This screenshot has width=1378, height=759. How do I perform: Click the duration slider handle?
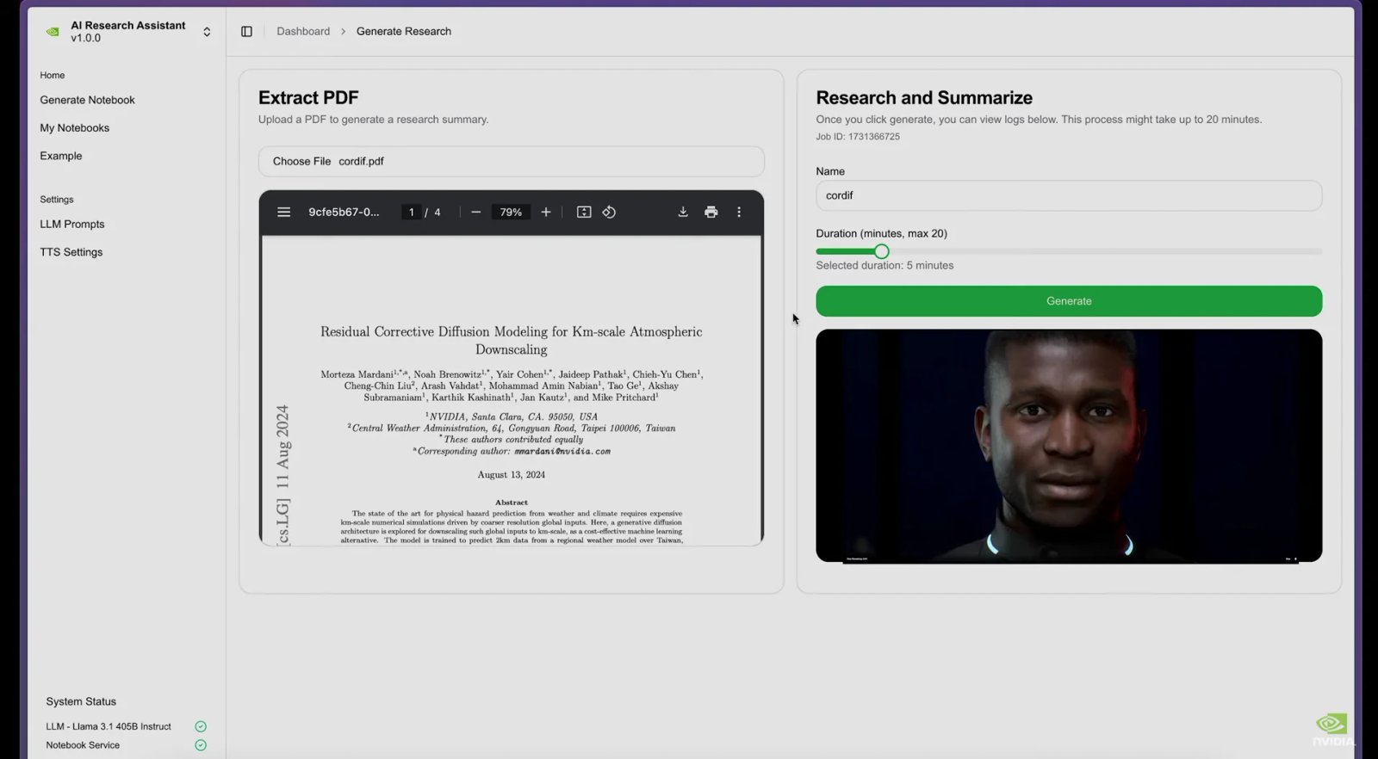pyautogui.click(x=881, y=252)
